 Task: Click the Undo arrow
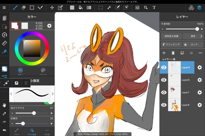[4, 130]
